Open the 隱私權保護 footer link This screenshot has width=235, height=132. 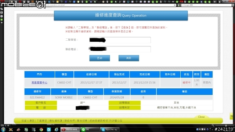(x=56, y=121)
